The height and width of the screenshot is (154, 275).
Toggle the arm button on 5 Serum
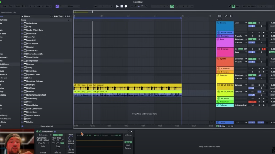(x=264, y=49)
